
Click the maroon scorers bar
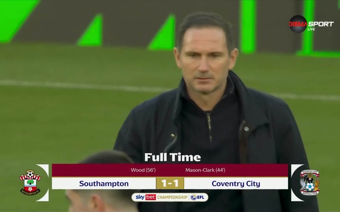170,170
